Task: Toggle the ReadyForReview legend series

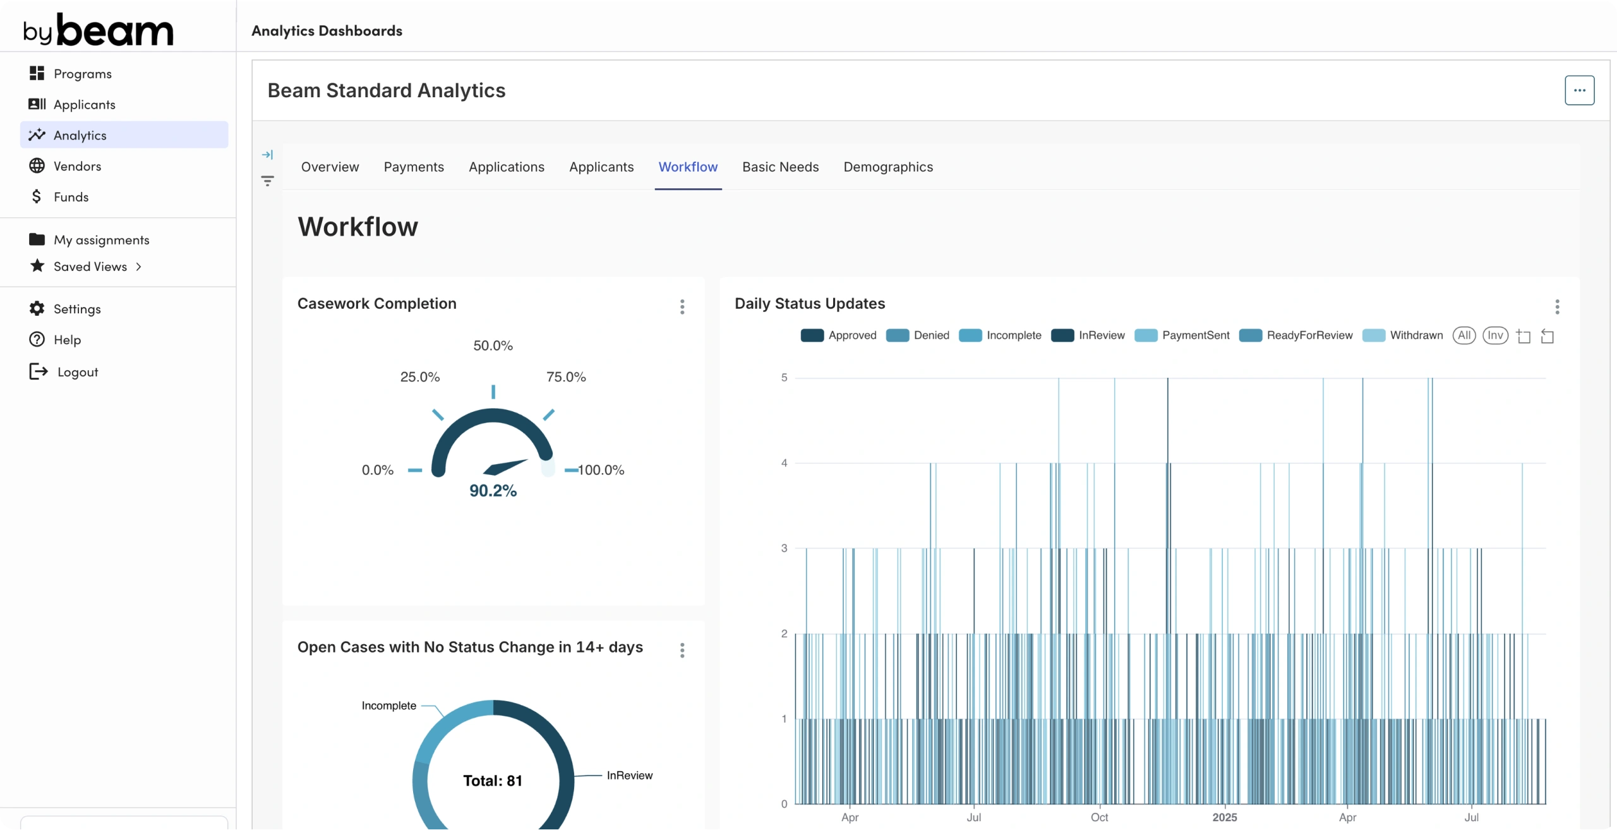Action: coord(1295,335)
